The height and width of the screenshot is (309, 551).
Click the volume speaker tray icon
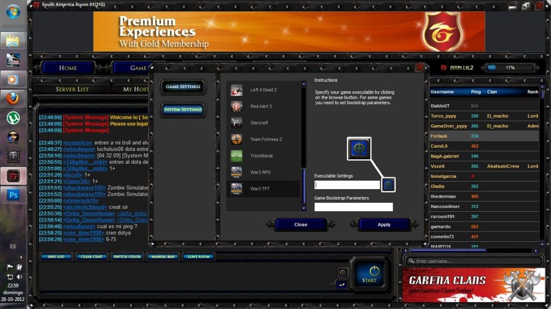(x=19, y=277)
